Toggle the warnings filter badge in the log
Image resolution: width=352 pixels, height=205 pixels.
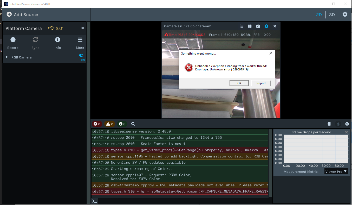coord(109,124)
